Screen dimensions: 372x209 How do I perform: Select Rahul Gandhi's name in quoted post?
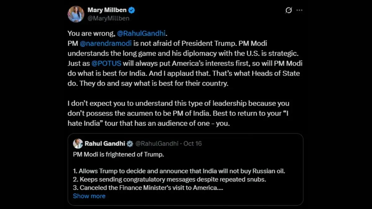(x=104, y=143)
